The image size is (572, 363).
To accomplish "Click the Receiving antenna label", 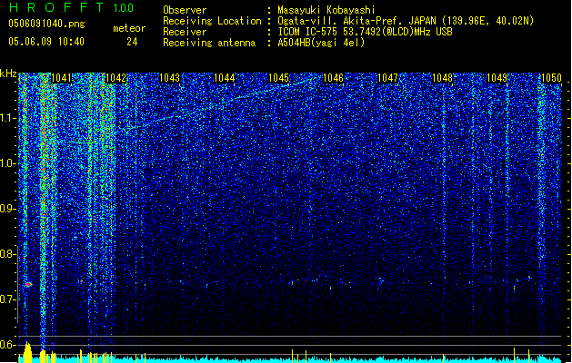I will coord(209,43).
